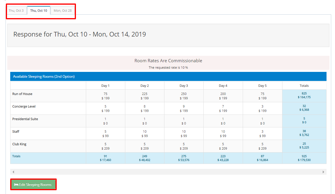Open the Mon, Oct 28 tab
Image resolution: width=335 pixels, height=194 pixels.
[x=63, y=11]
